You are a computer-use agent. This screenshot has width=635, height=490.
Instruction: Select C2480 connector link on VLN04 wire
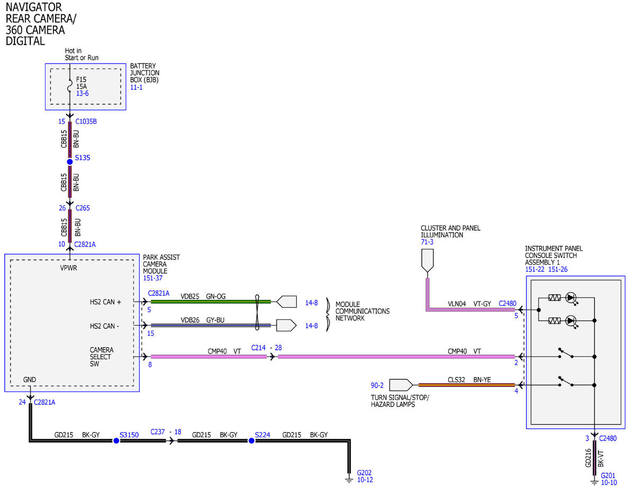point(507,304)
